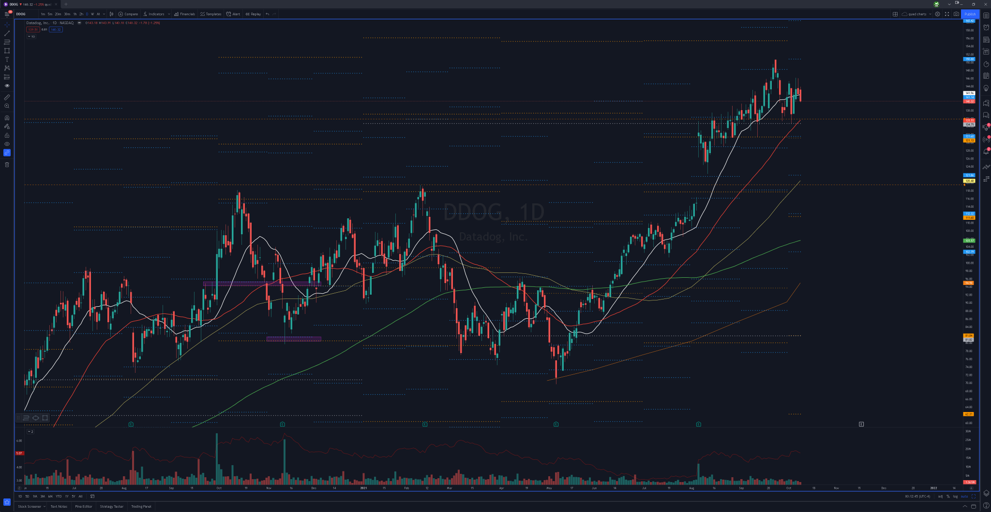This screenshot has height=512, width=991.
Task: Toggle stay in drawing mode
Action: click(7, 126)
